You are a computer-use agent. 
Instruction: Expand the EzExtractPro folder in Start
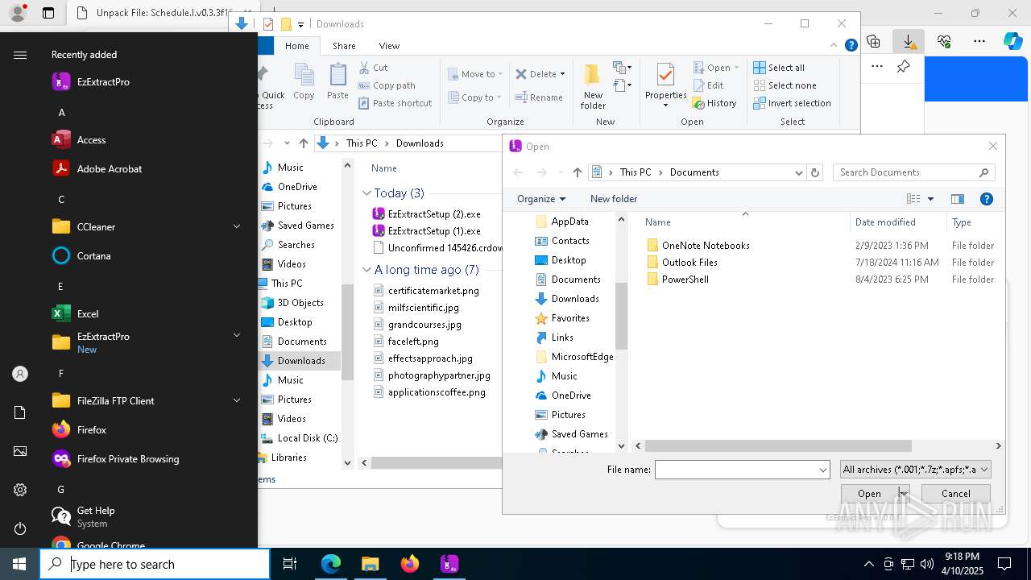click(x=237, y=335)
